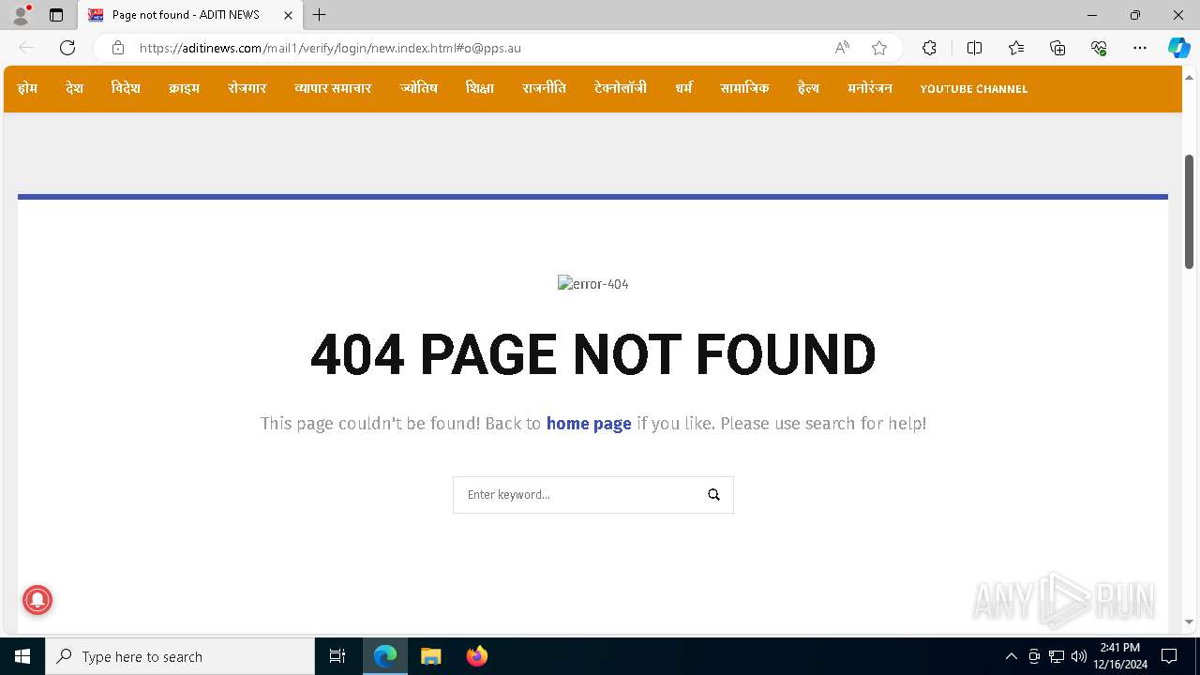This screenshot has width=1200, height=675.
Task: View site information lock icon
Action: click(x=117, y=48)
